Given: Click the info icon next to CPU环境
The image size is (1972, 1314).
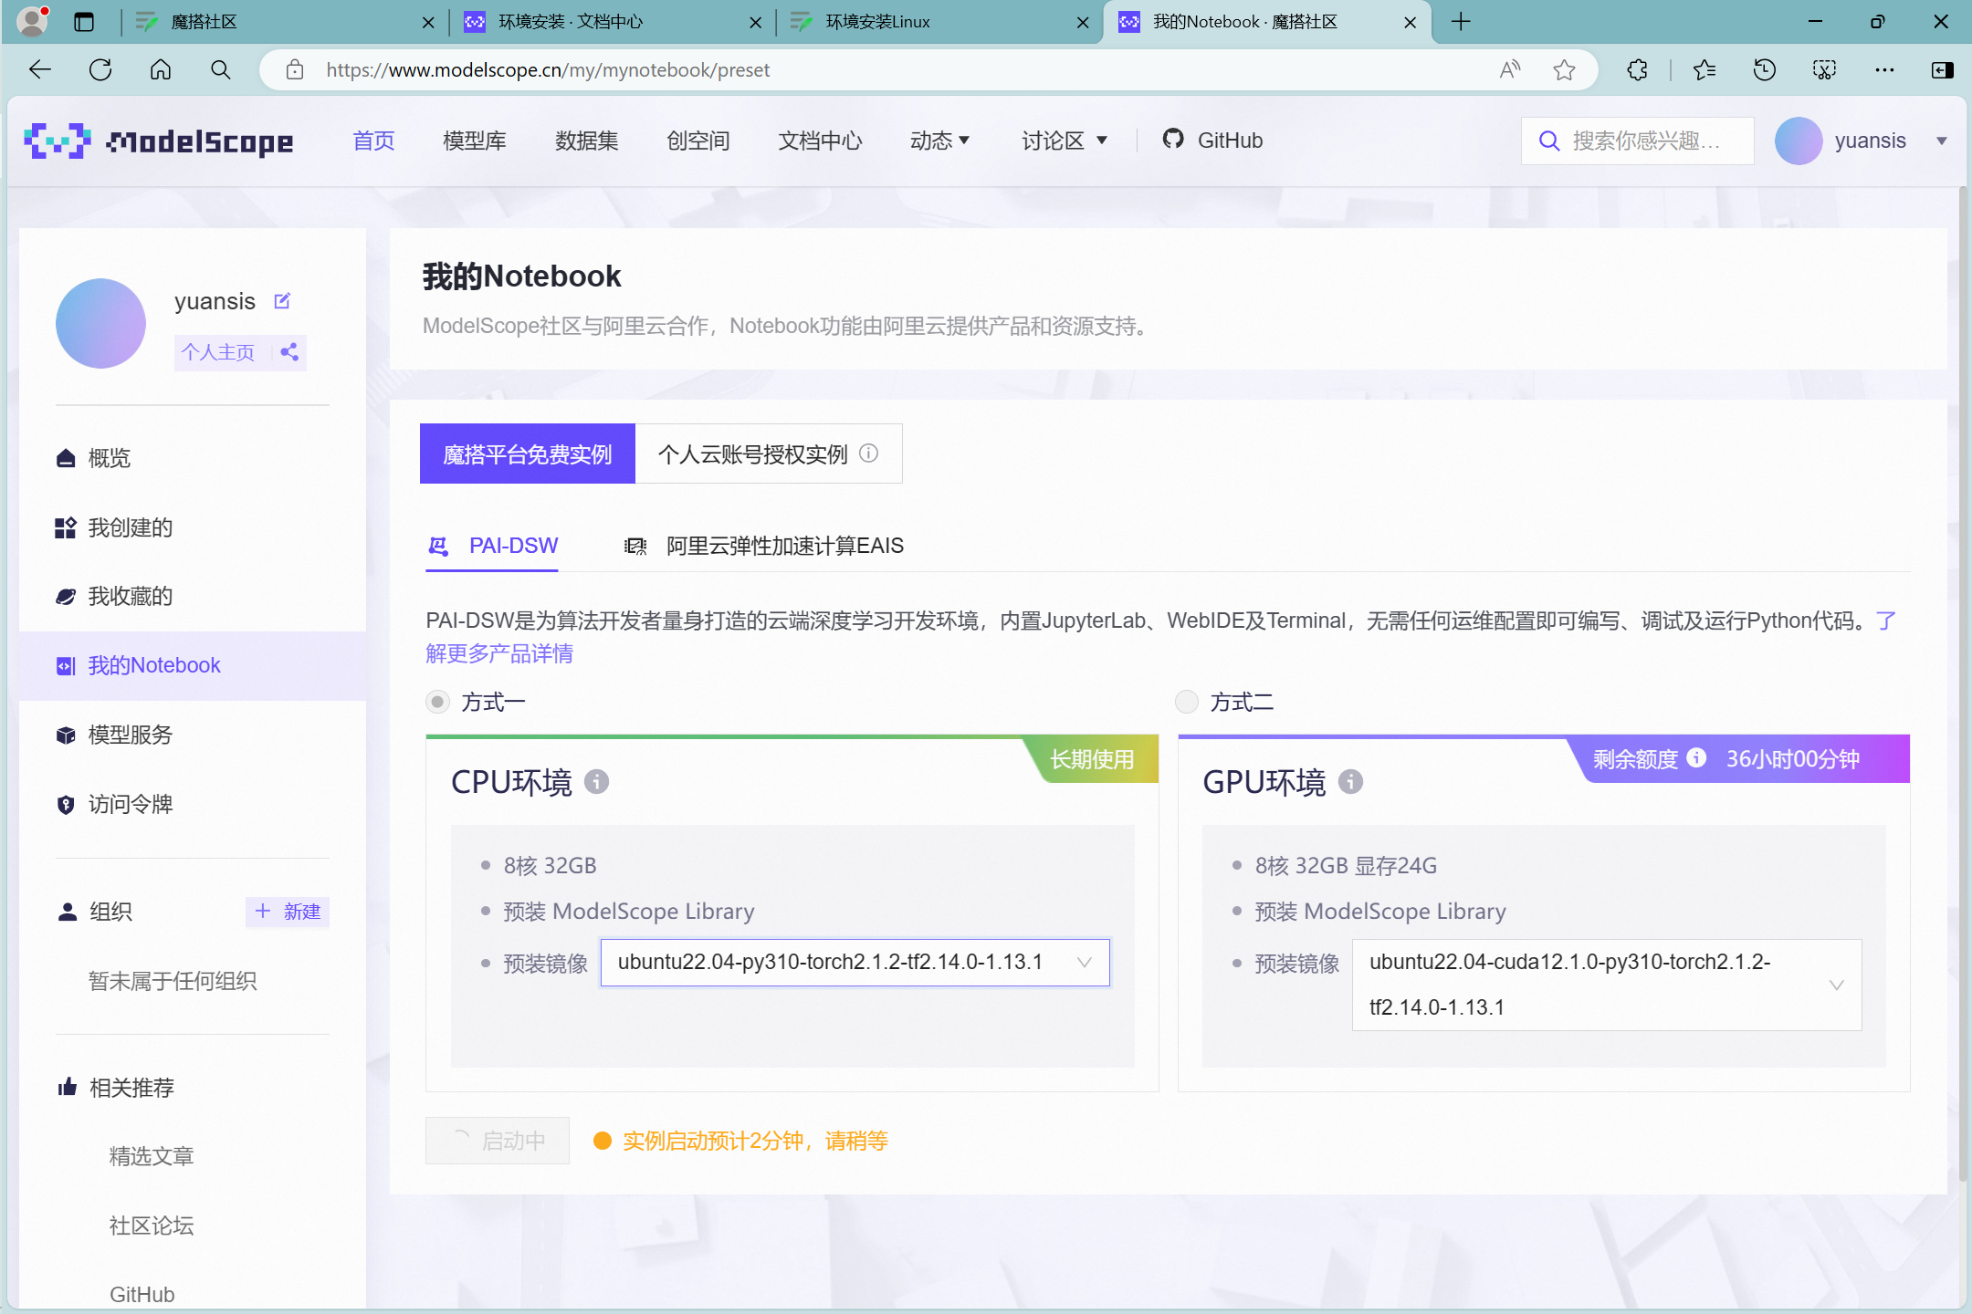Looking at the screenshot, I should tap(596, 782).
